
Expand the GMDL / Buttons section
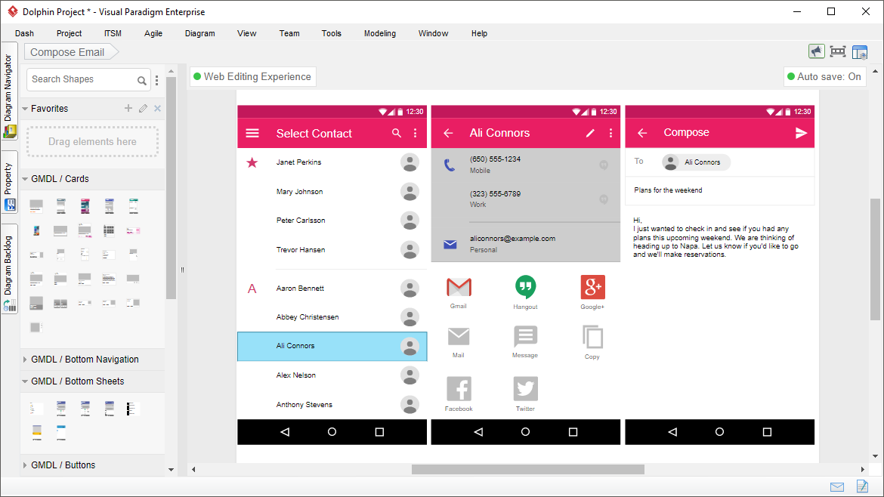pyautogui.click(x=25, y=465)
